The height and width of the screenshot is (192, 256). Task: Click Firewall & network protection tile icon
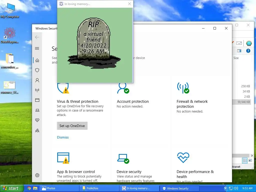click(183, 88)
